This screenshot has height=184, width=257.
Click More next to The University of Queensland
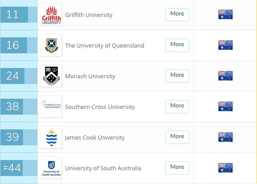pos(177,45)
